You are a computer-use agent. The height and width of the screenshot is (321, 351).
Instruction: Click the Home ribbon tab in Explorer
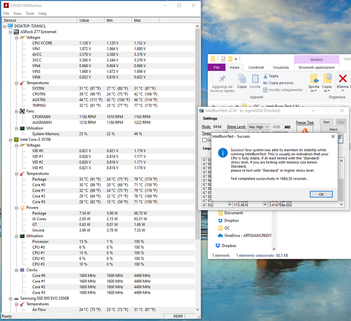point(234,67)
